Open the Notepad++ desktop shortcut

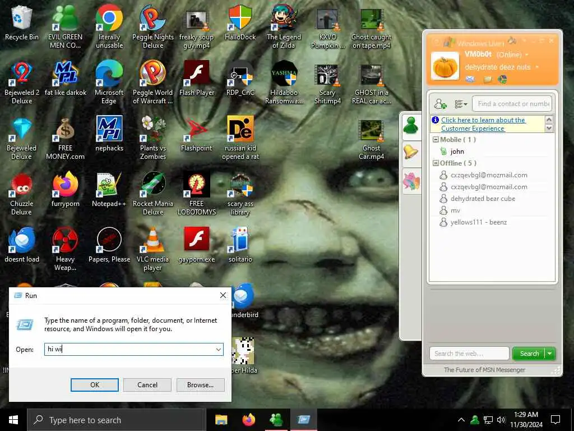(x=109, y=190)
